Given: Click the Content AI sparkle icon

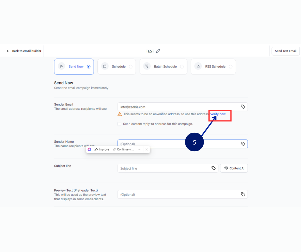Looking at the screenshot, I should [226, 168].
